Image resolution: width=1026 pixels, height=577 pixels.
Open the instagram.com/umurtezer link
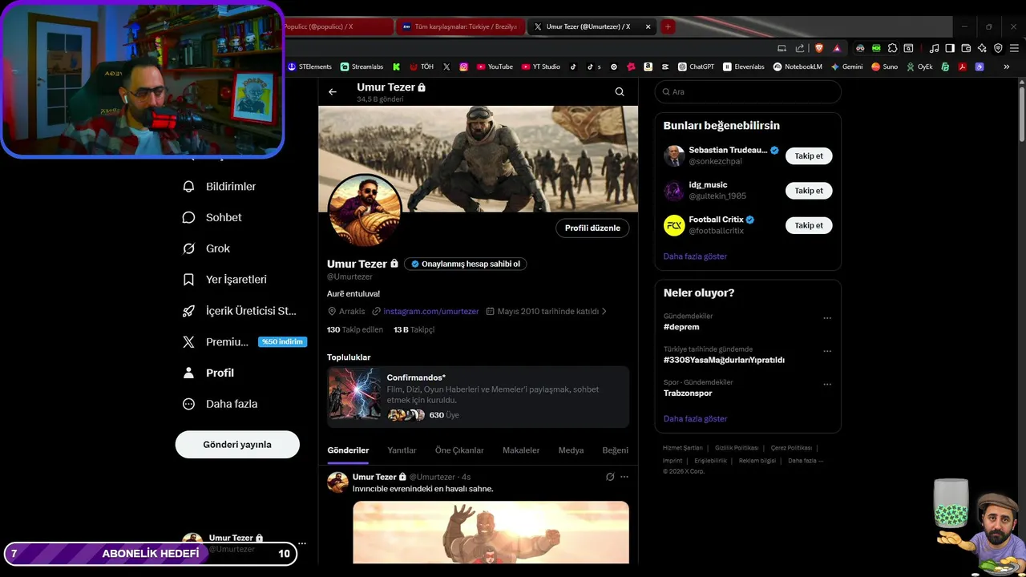point(430,311)
